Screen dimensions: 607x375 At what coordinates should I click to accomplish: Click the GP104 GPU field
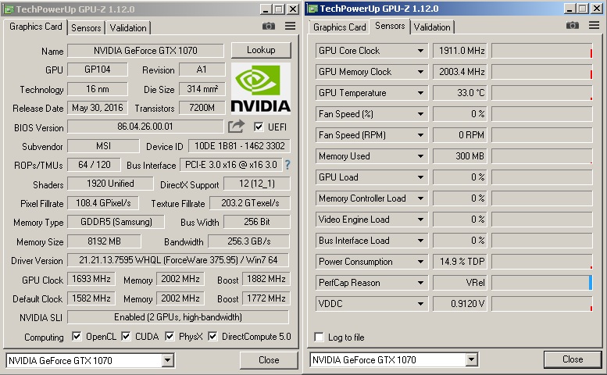point(97,70)
